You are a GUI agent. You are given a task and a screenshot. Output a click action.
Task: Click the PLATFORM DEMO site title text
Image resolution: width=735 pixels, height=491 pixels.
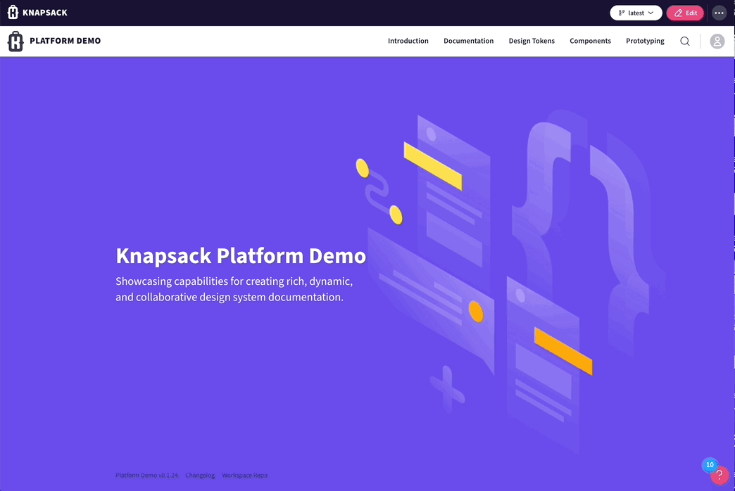pos(65,42)
